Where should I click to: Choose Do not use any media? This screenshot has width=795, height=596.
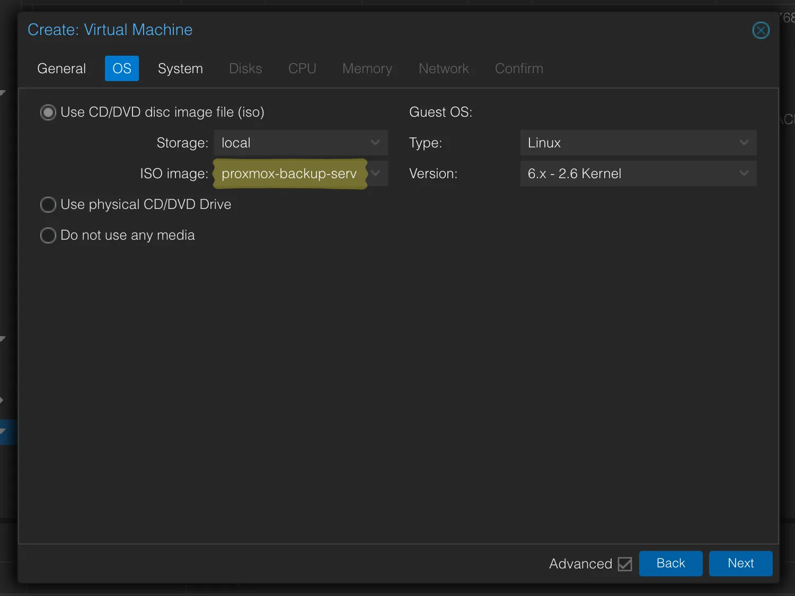click(48, 235)
